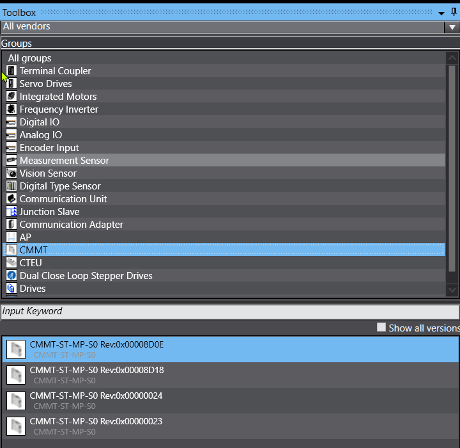Click the Encoder Input group icon

(x=11, y=148)
